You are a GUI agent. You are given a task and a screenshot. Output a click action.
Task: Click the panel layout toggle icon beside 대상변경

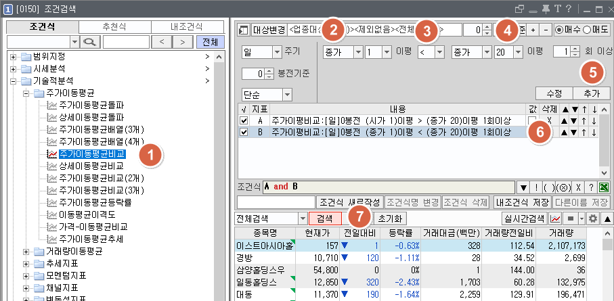[x=244, y=30]
